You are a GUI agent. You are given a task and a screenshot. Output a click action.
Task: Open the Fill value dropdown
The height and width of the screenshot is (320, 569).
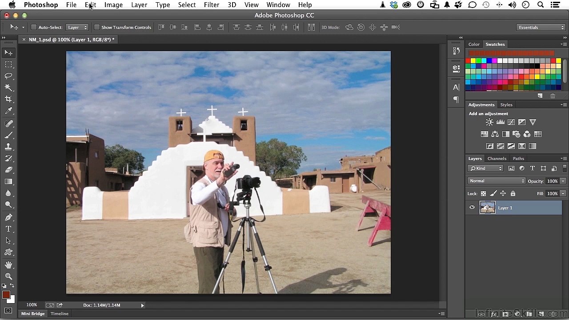coord(563,194)
